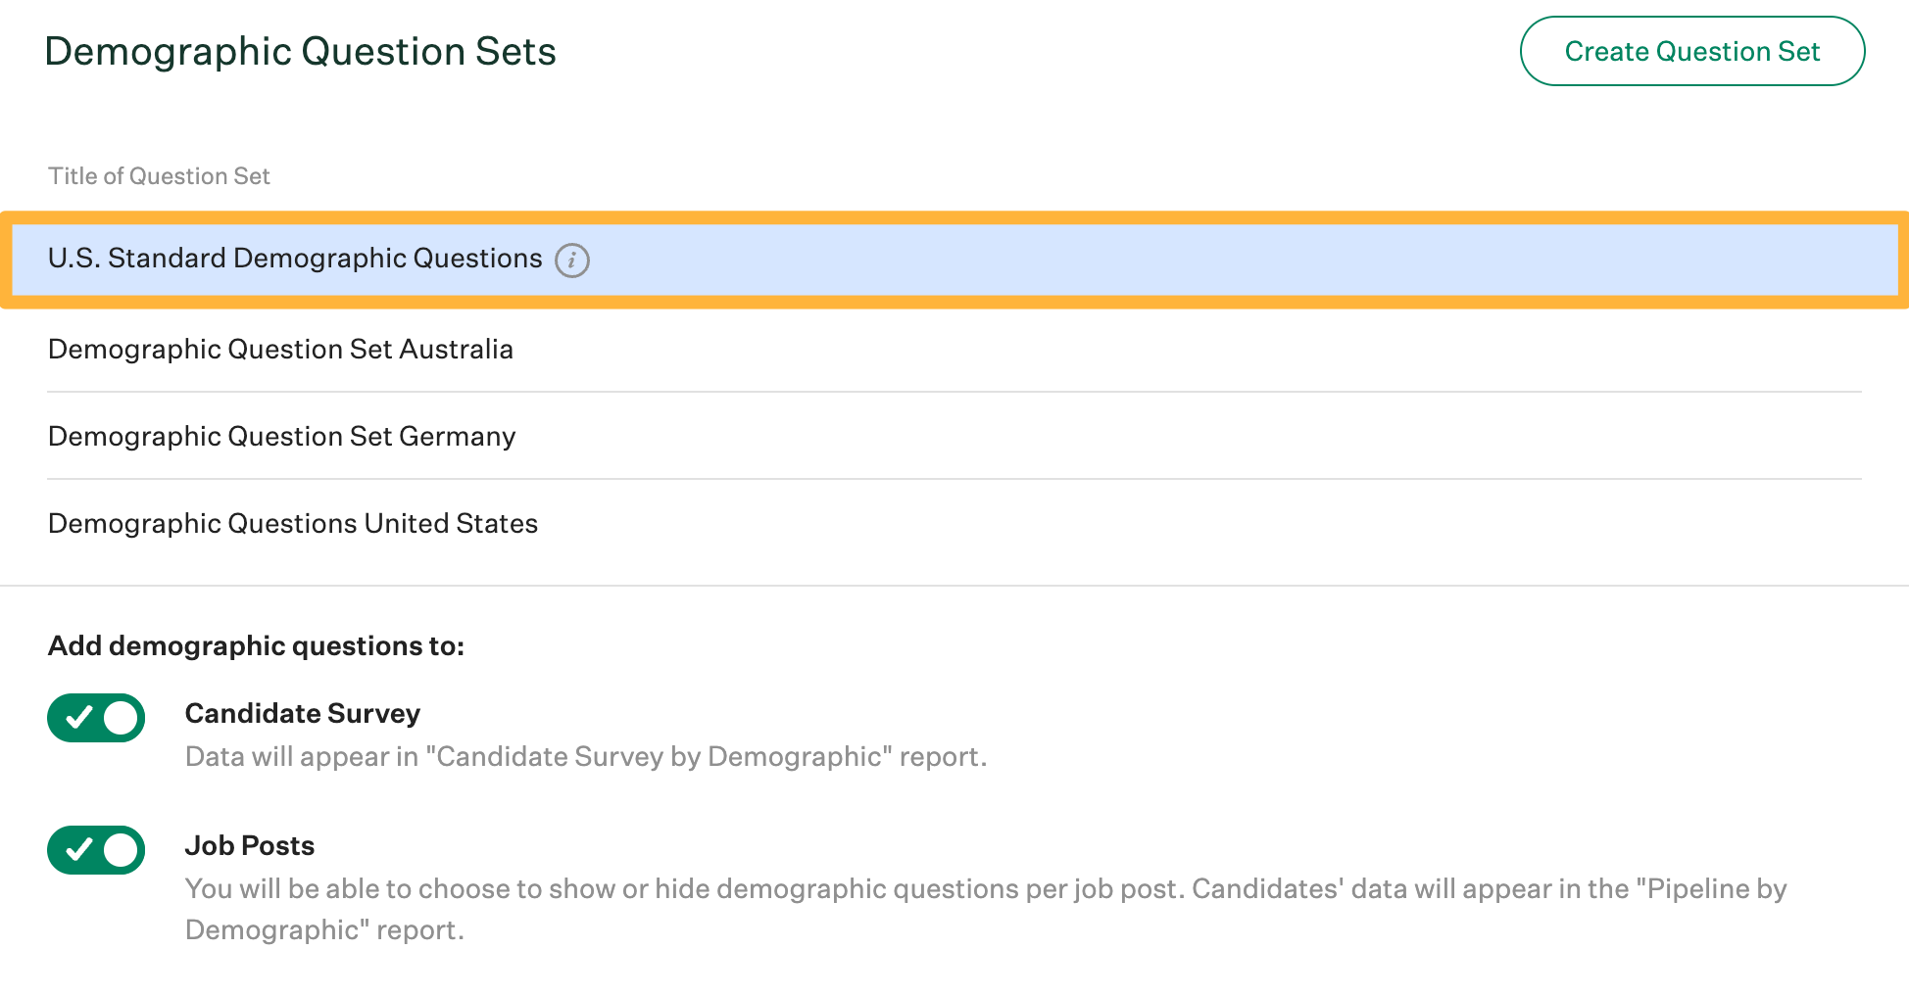Open Demographic Question Set Germany
The height and width of the screenshot is (997, 1909).
pyautogui.click(x=281, y=437)
